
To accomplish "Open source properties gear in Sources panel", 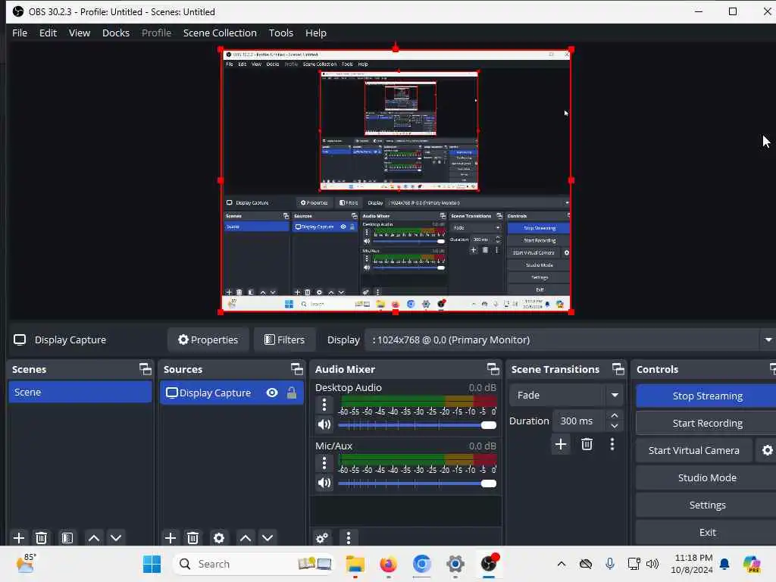I will point(219,538).
